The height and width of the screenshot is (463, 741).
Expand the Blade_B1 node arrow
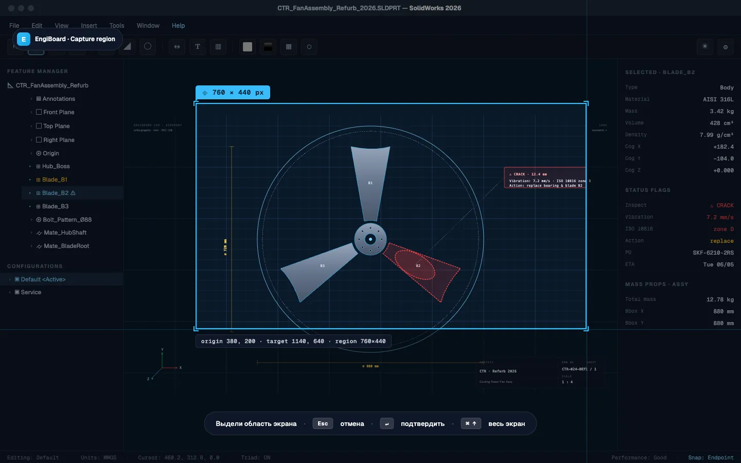(x=30, y=180)
